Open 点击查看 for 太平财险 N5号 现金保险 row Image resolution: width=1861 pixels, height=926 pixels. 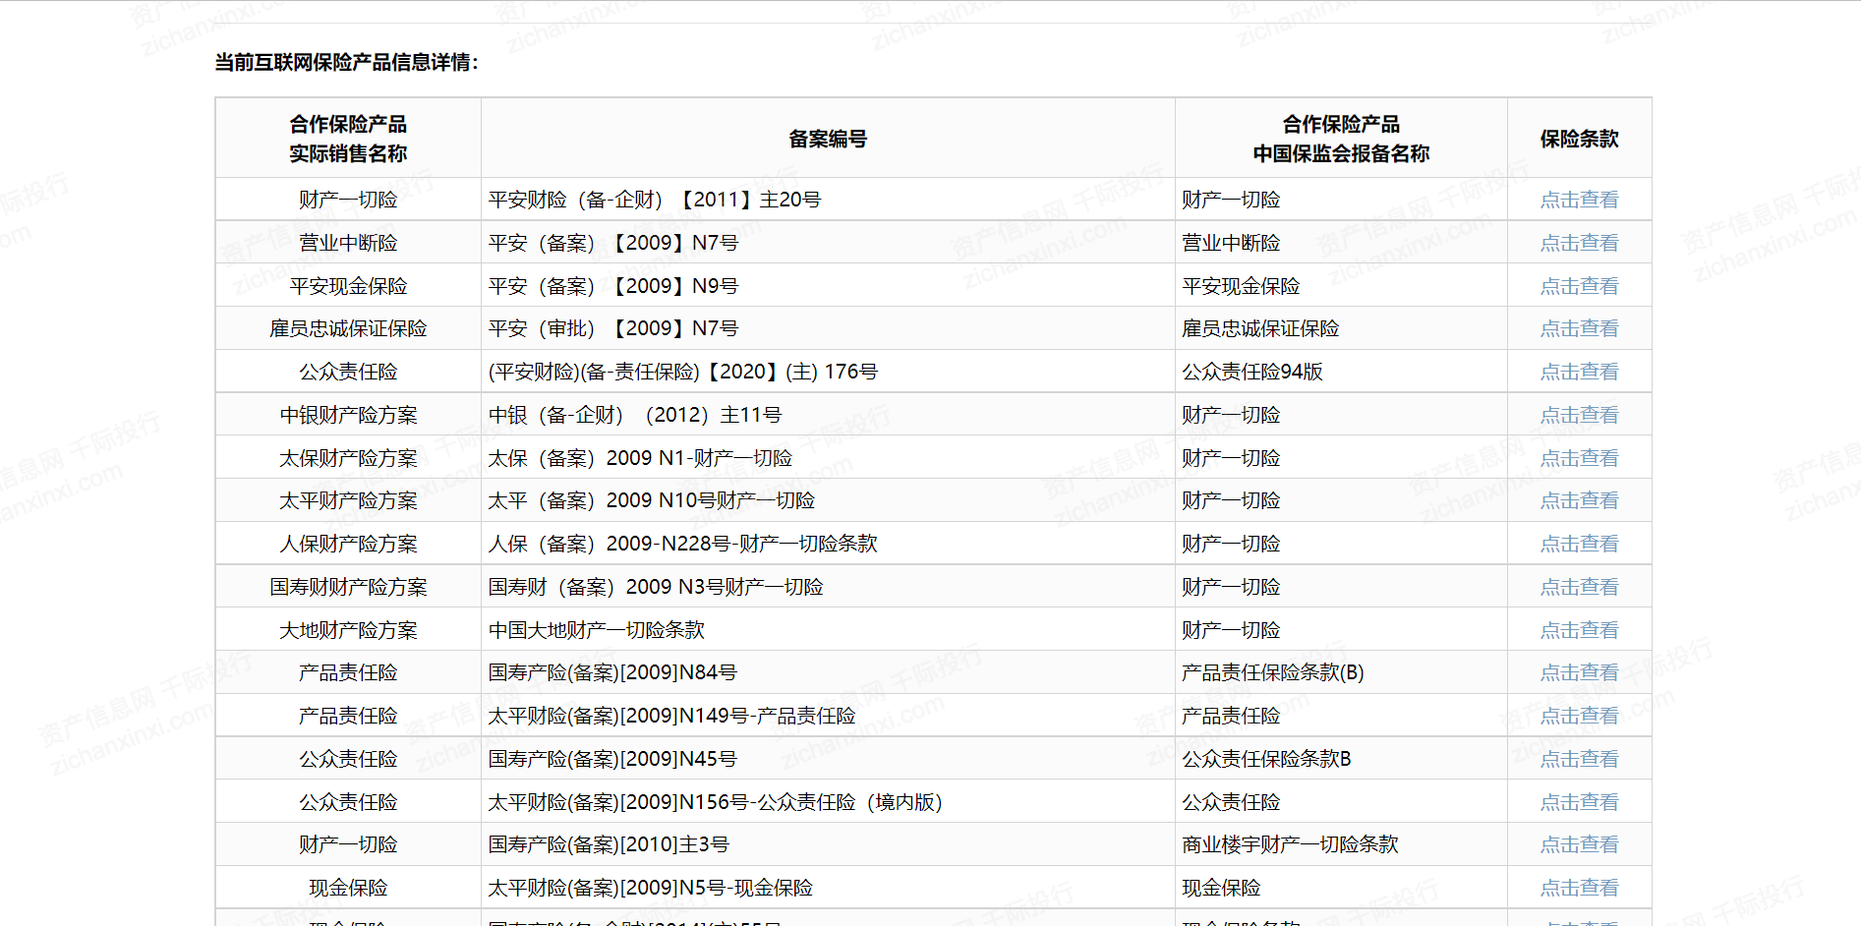(1579, 888)
